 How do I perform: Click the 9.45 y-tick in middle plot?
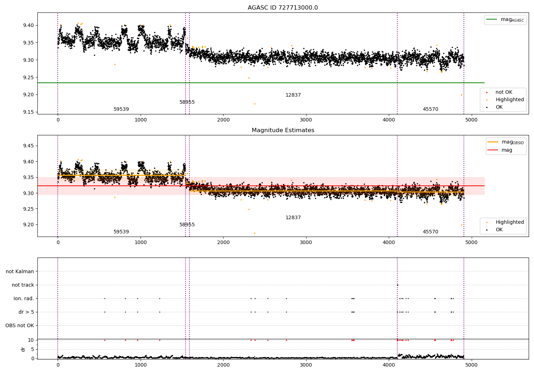tap(29, 146)
